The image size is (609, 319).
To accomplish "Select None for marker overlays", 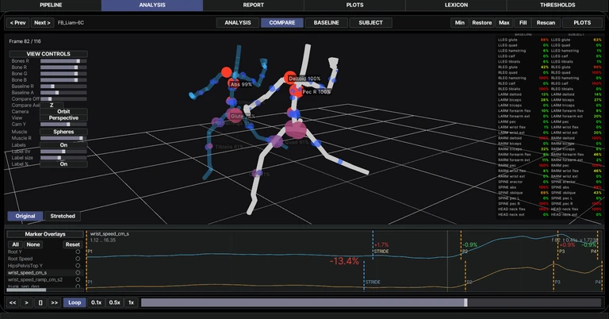I will pyautogui.click(x=33, y=244).
